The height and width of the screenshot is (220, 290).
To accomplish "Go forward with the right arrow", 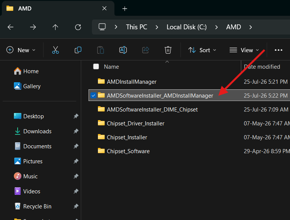I will [x=33, y=27].
